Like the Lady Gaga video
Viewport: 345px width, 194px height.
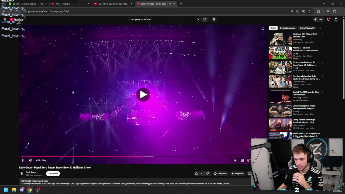click(199, 174)
